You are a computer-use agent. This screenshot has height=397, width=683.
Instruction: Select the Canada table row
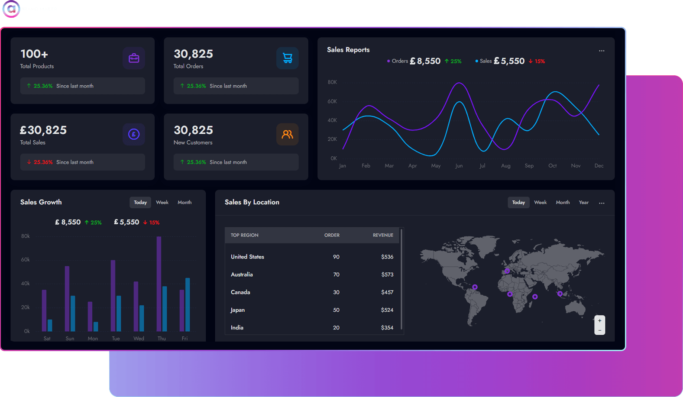[312, 292]
